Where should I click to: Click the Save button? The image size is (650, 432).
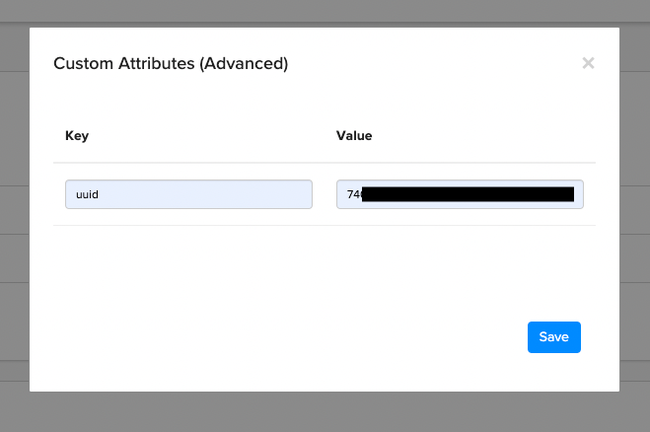[553, 337]
